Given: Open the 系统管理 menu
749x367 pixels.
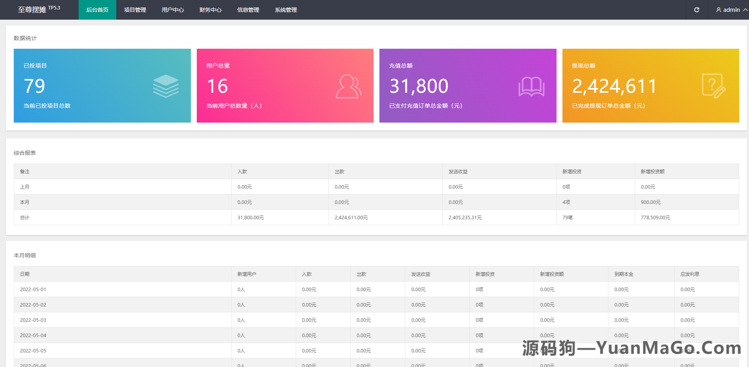Looking at the screenshot, I should click(286, 10).
